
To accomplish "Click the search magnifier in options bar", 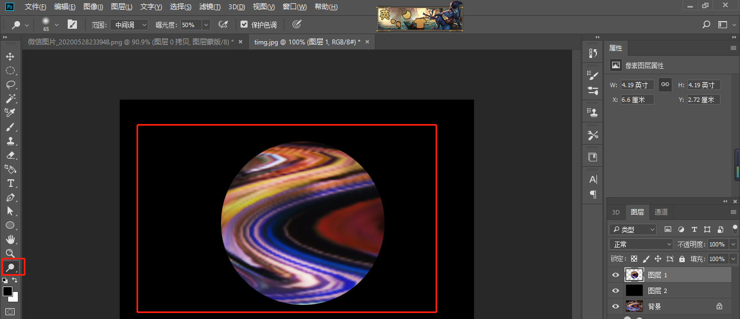I will [x=706, y=24].
